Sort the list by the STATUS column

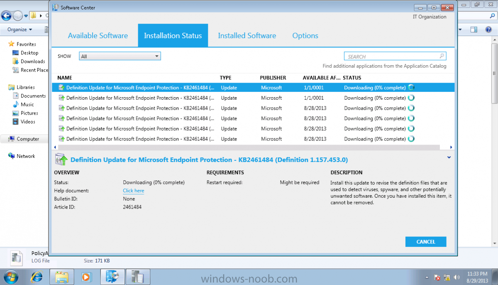click(352, 78)
